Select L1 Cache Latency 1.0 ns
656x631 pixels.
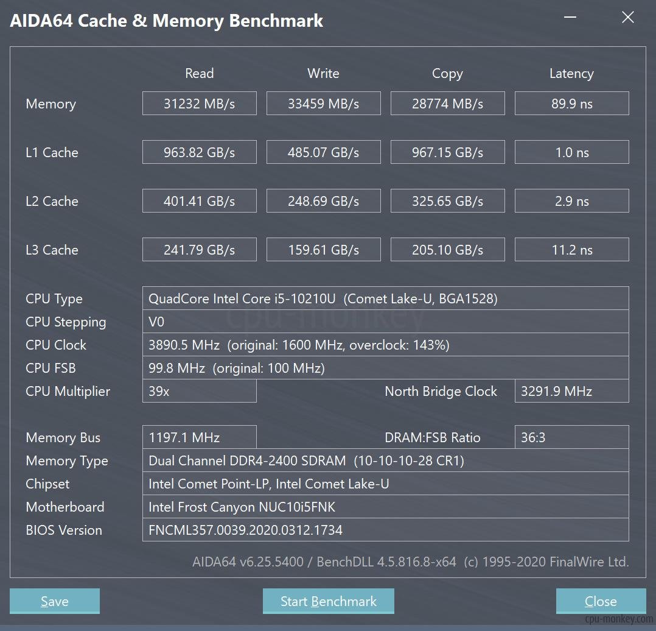click(x=572, y=152)
